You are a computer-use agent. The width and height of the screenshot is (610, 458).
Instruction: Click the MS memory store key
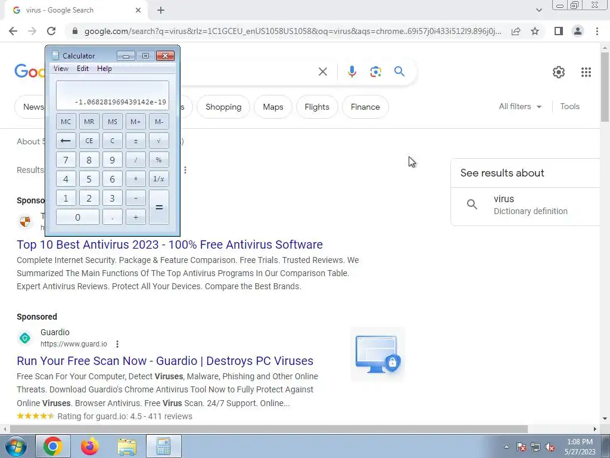click(113, 122)
